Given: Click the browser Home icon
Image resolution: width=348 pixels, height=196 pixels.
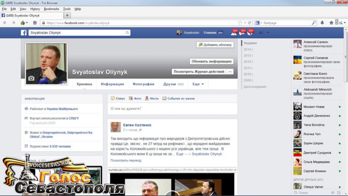Looking at the screenshot, I should (x=331, y=23).
